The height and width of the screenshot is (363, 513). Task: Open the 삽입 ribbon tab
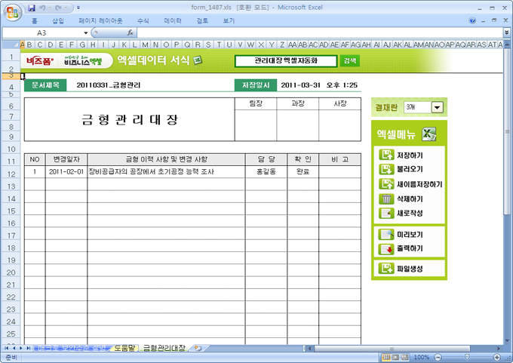click(x=58, y=21)
